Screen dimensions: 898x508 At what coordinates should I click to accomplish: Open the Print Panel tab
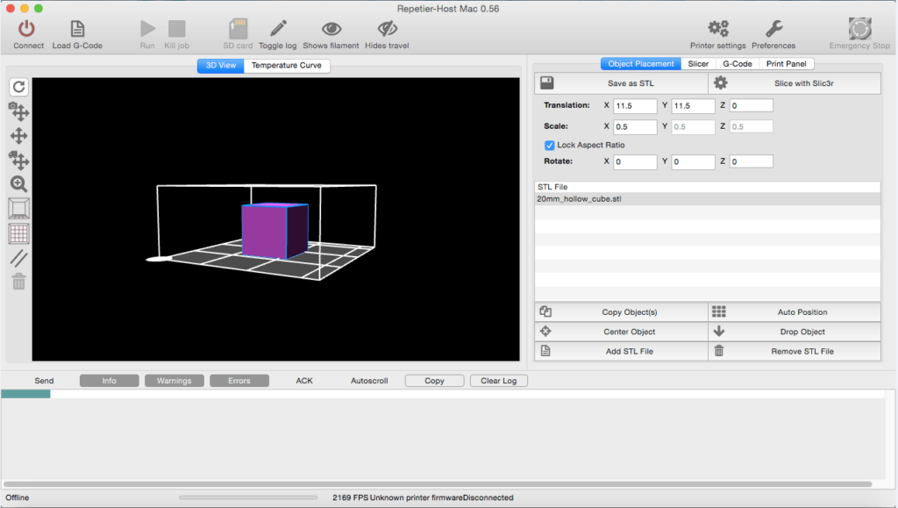click(x=787, y=63)
